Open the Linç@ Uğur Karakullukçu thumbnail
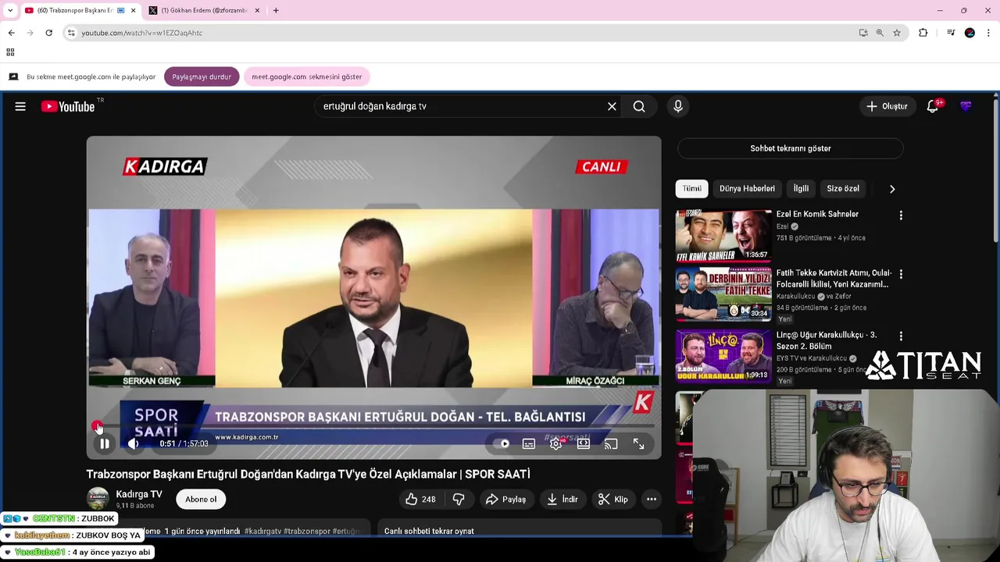The image size is (1000, 562). pyautogui.click(x=723, y=356)
